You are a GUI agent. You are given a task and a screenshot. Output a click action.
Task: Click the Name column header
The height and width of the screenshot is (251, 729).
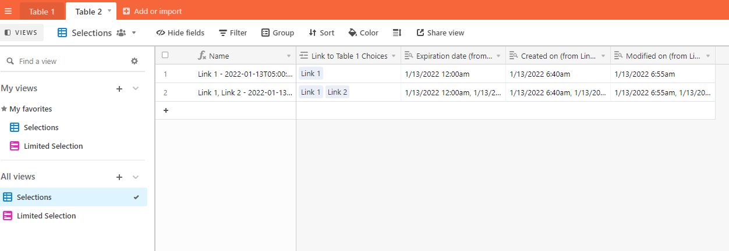225,56
